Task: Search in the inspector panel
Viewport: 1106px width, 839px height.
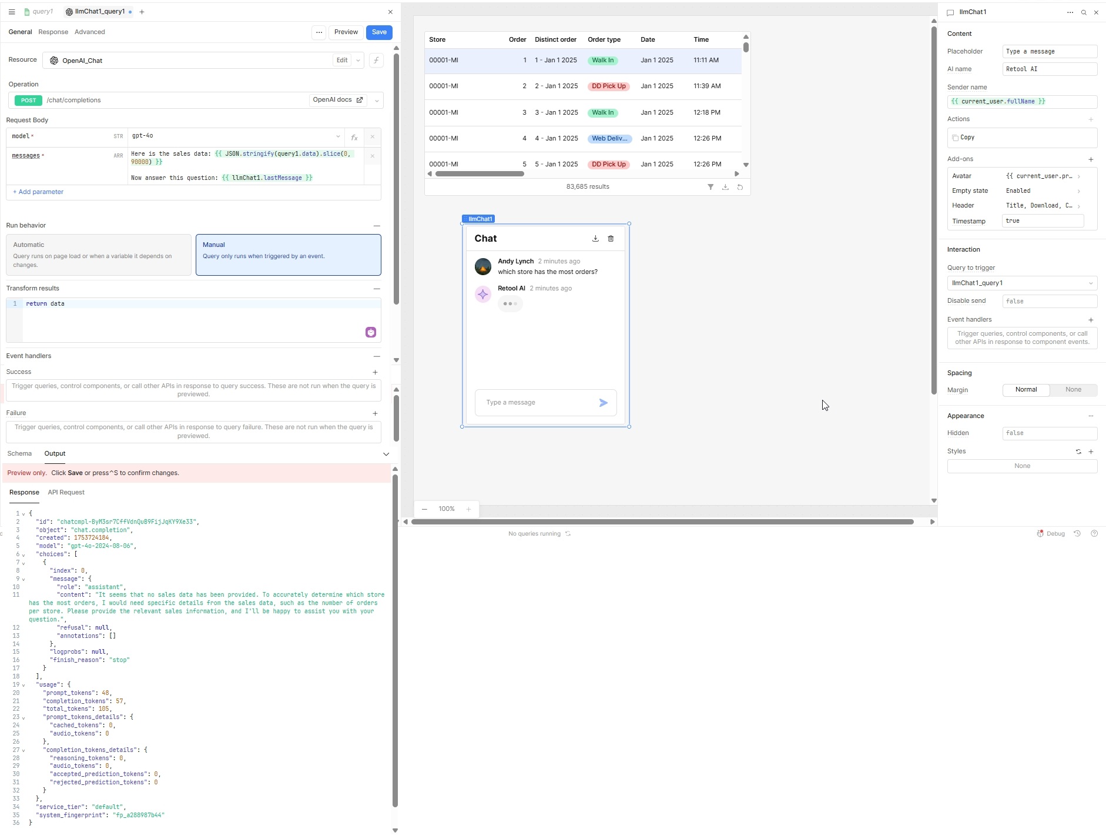Action: coord(1084,12)
